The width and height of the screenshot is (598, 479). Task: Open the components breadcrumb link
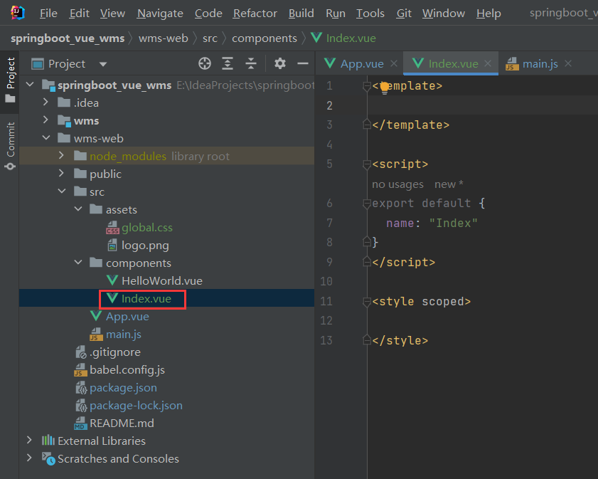(x=264, y=38)
